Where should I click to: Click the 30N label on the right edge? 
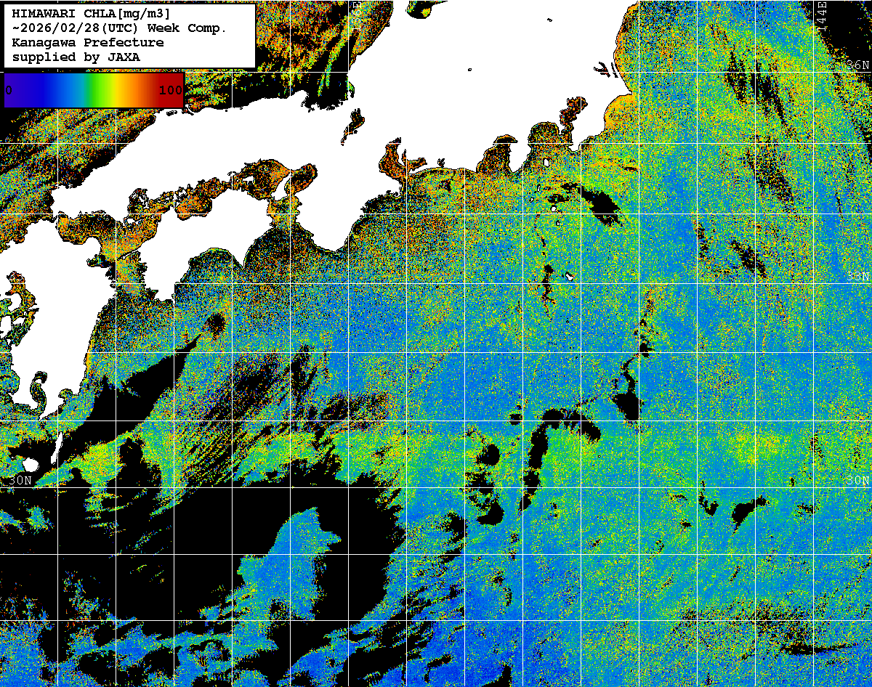pyautogui.click(x=857, y=480)
